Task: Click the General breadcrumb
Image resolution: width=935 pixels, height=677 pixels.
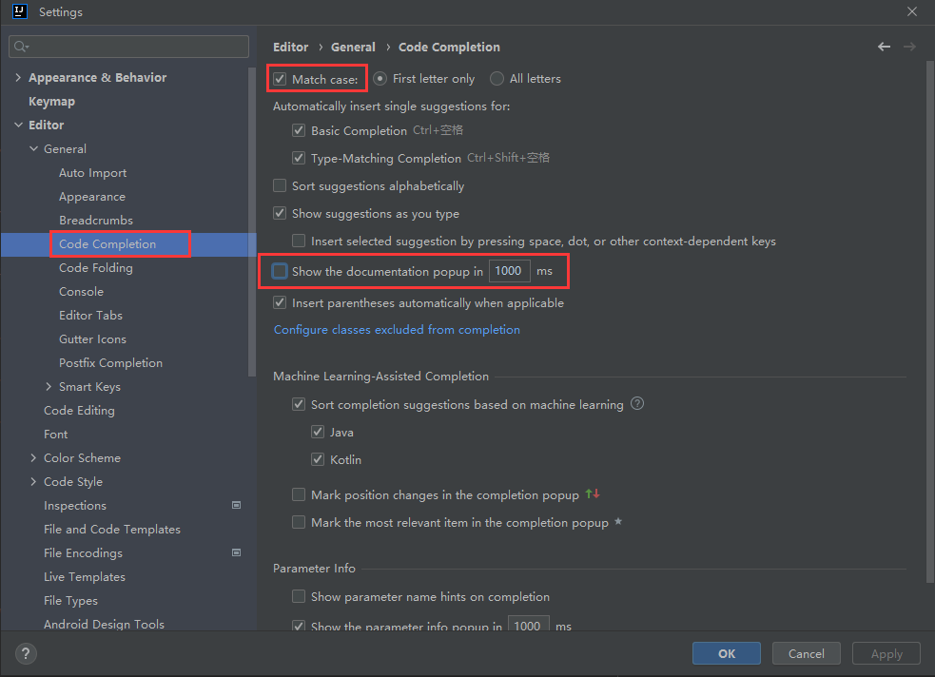Action: pyautogui.click(x=353, y=47)
